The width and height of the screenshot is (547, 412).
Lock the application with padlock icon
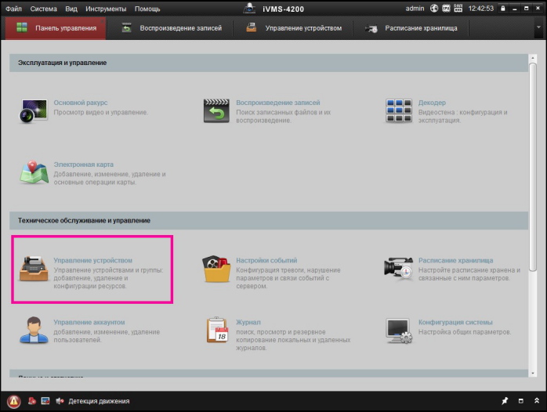coord(502,8)
